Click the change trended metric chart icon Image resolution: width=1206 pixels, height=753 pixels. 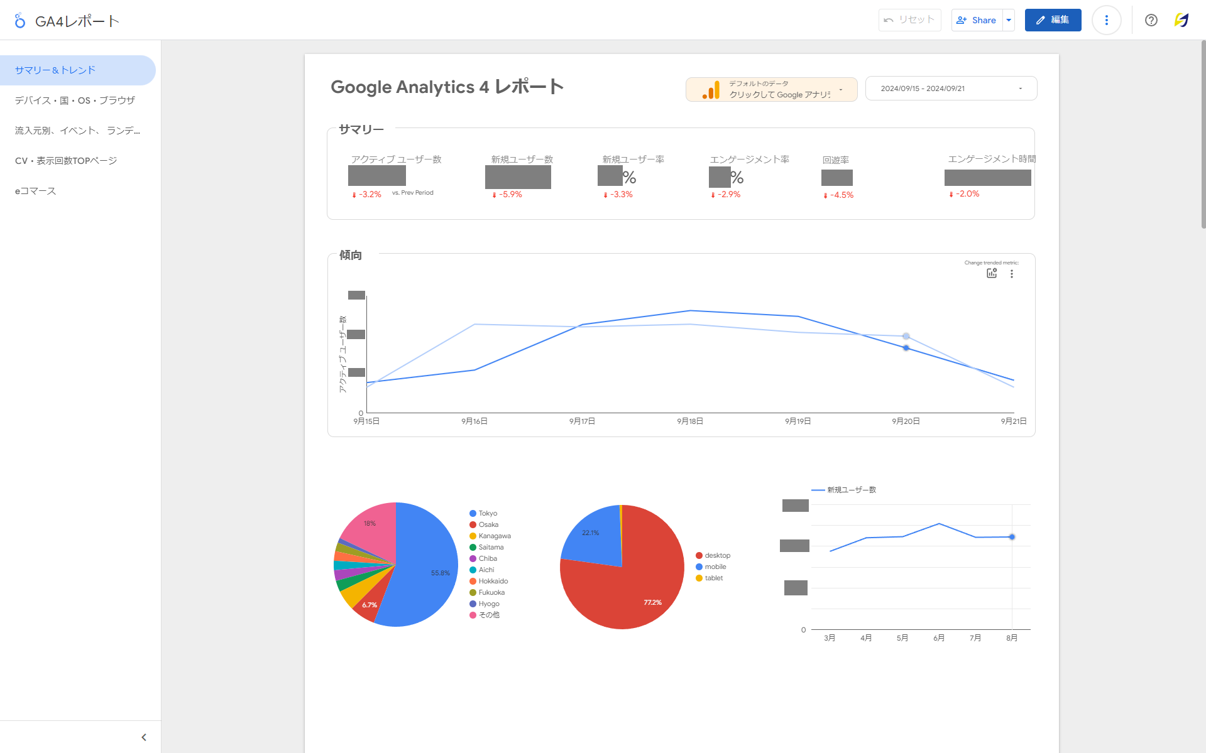(x=992, y=273)
